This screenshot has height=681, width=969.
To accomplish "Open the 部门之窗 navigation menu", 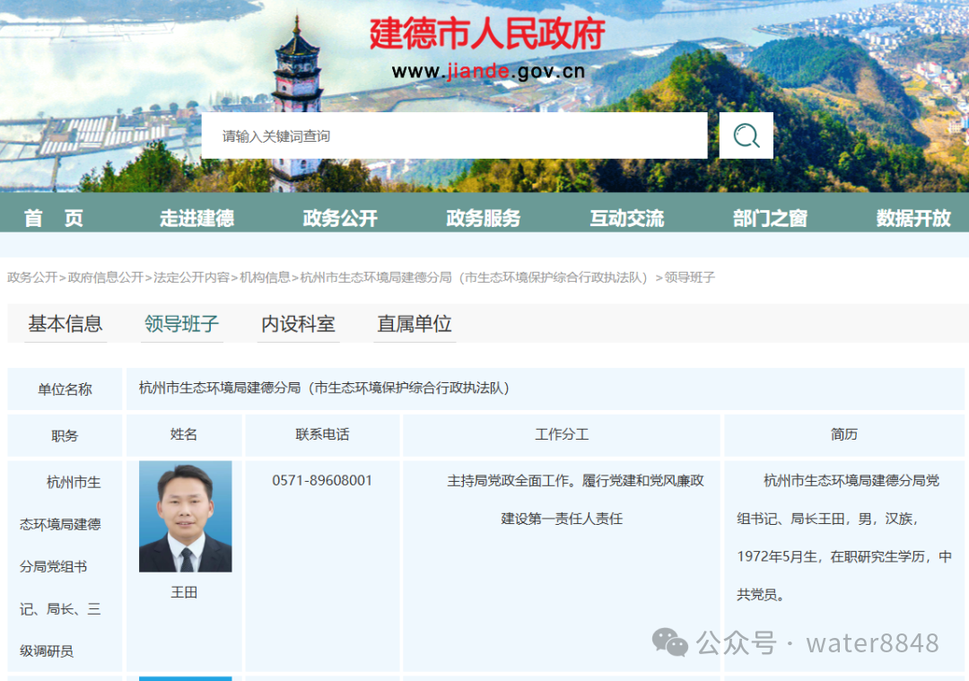I will pyautogui.click(x=768, y=216).
